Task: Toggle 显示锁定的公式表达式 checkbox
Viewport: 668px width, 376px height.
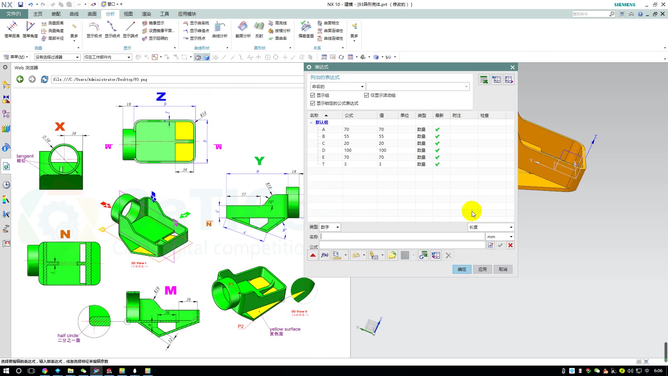Action: point(312,103)
